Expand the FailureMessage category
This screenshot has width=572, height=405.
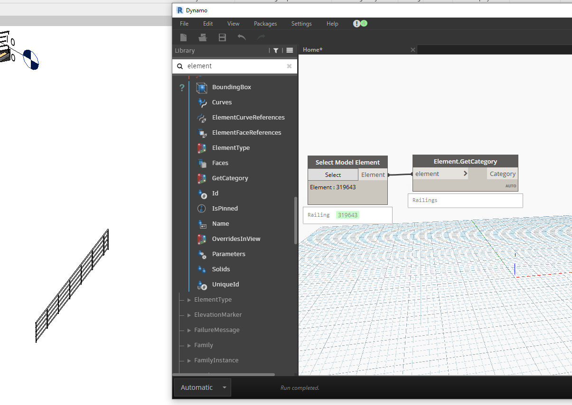point(189,330)
